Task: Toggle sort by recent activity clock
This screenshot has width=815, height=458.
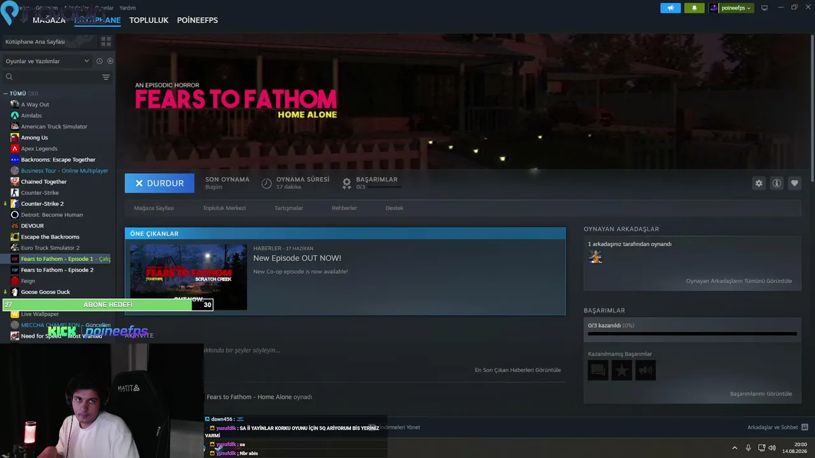Action: [99, 61]
